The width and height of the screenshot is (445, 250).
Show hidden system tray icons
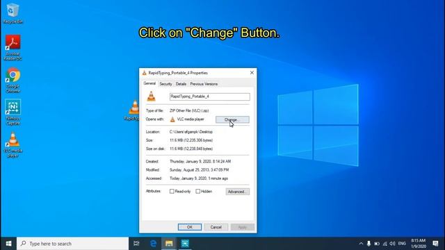pos(361,244)
